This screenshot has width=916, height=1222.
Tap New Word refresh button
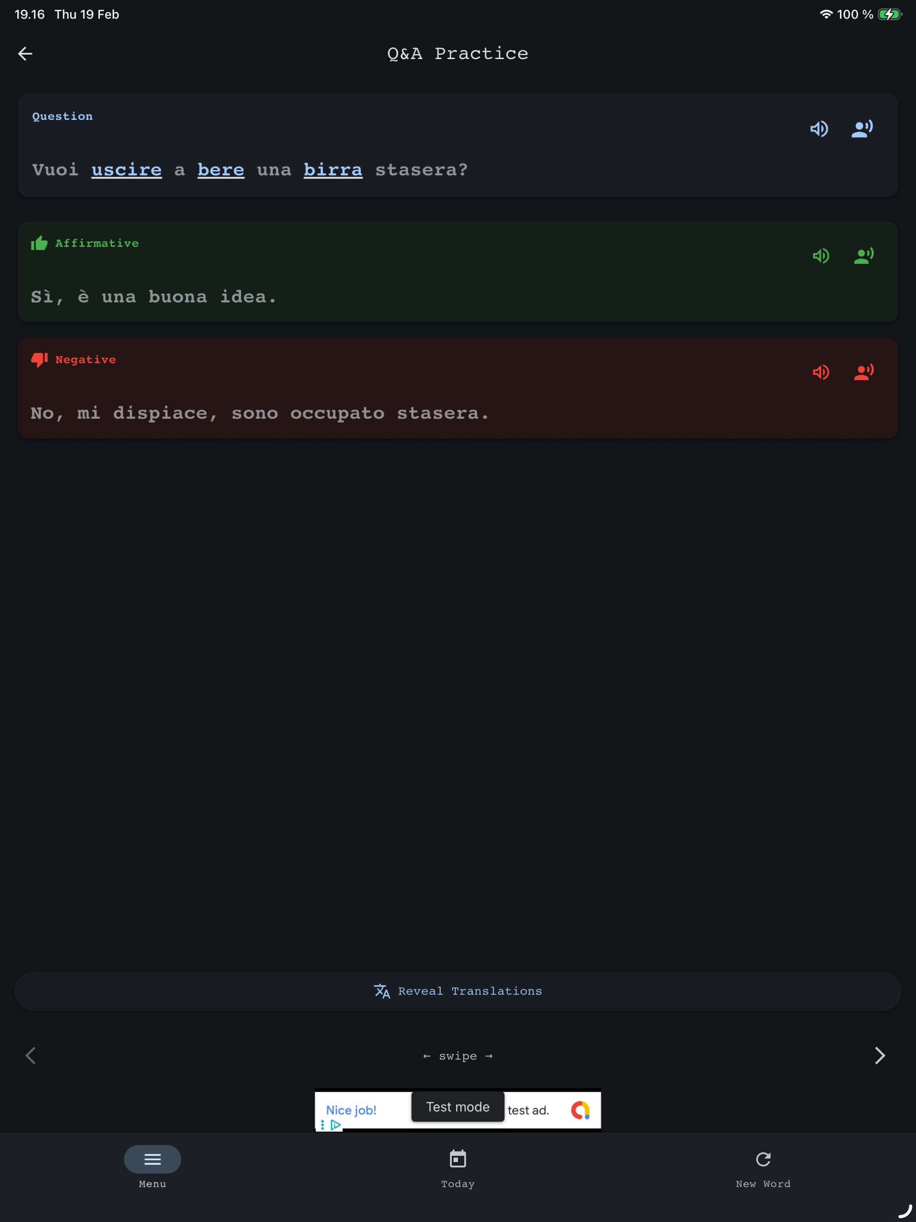click(x=763, y=1167)
